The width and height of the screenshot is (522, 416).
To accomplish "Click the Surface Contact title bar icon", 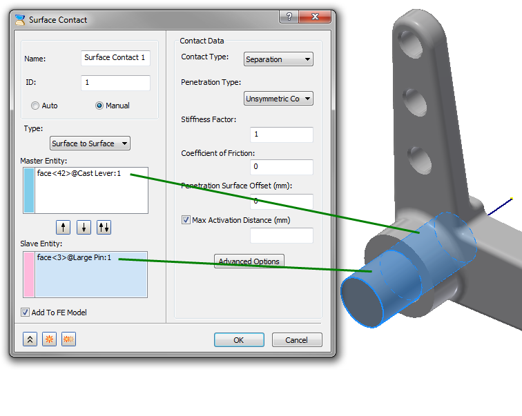I will pyautogui.click(x=20, y=20).
